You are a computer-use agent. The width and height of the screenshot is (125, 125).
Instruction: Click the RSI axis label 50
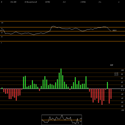pos(2,33)
